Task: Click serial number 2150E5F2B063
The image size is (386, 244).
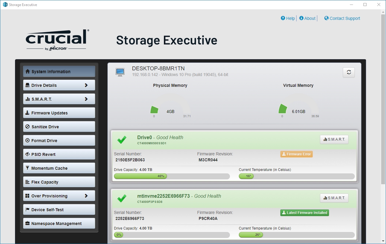Action: coord(130,160)
